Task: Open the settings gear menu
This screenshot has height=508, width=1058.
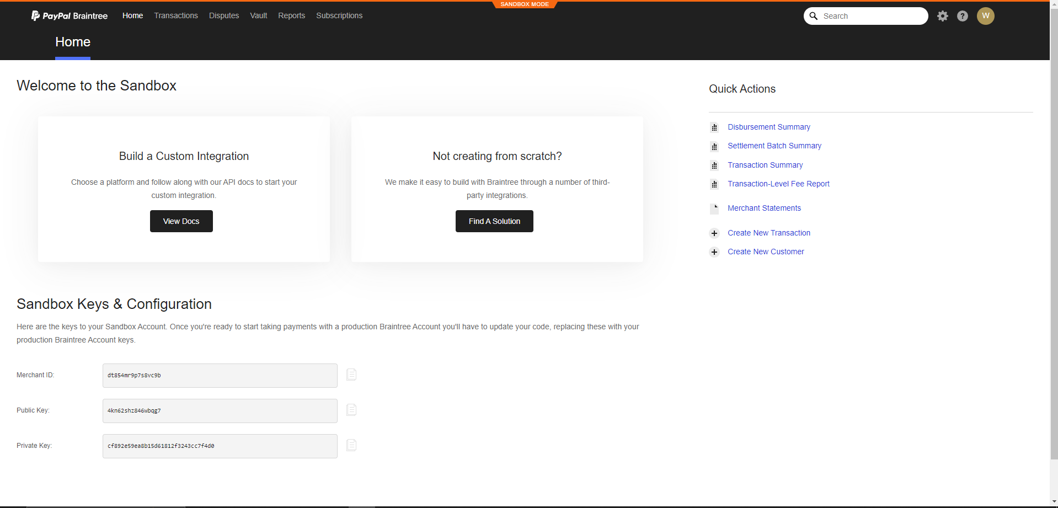Action: [x=942, y=16]
